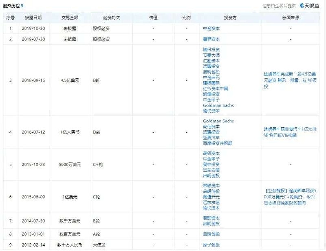Open 海通开元 investor link
This screenshot has width=326, height=251.
pyautogui.click(x=211, y=197)
